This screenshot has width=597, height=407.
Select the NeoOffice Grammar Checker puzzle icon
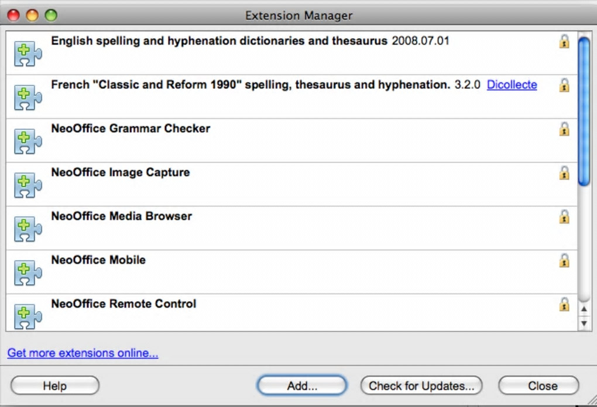28,142
